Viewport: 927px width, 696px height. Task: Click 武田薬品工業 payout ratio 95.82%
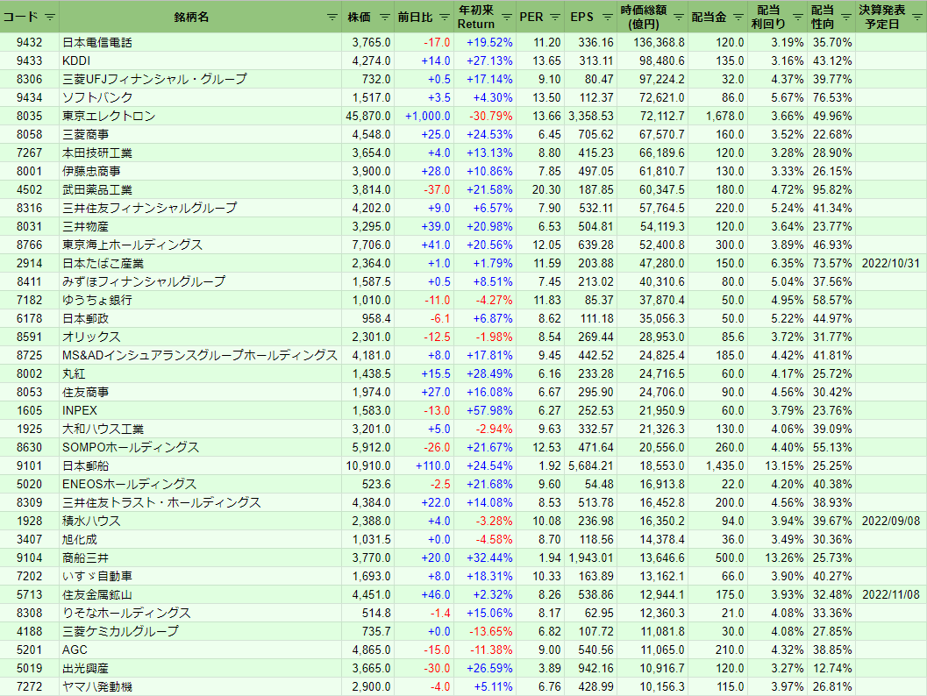click(x=831, y=189)
